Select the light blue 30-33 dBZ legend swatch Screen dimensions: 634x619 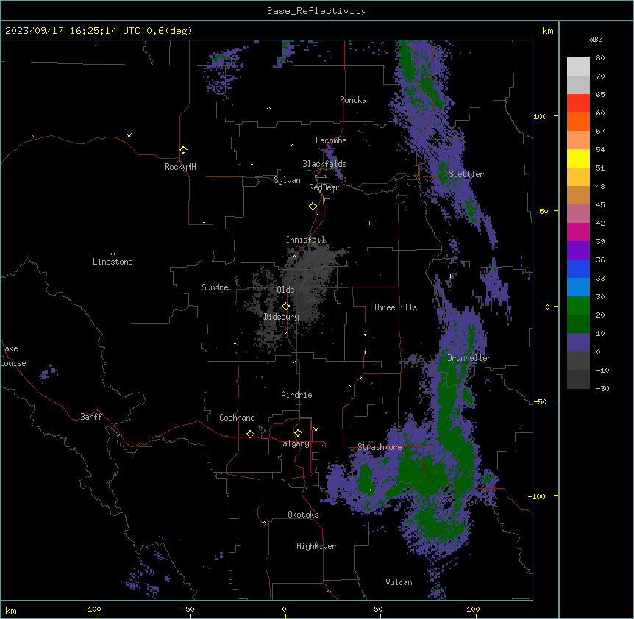578,287
